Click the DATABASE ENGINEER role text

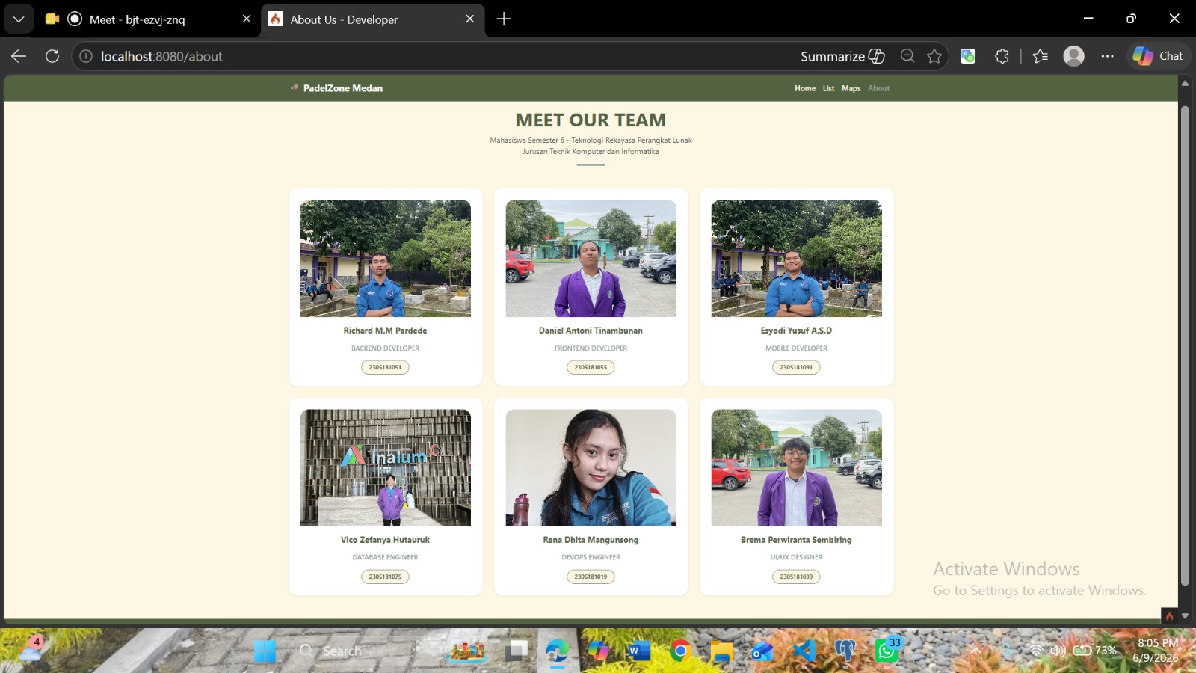coord(386,557)
